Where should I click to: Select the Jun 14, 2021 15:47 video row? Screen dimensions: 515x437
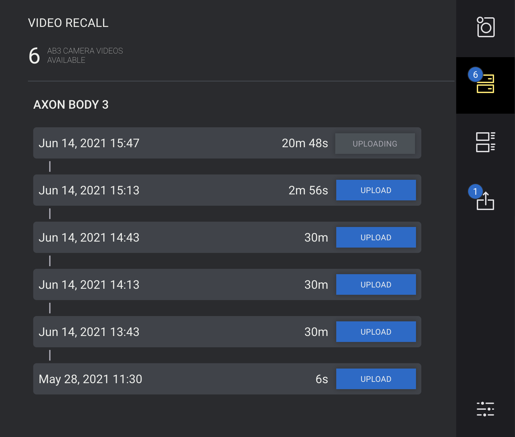pos(227,143)
